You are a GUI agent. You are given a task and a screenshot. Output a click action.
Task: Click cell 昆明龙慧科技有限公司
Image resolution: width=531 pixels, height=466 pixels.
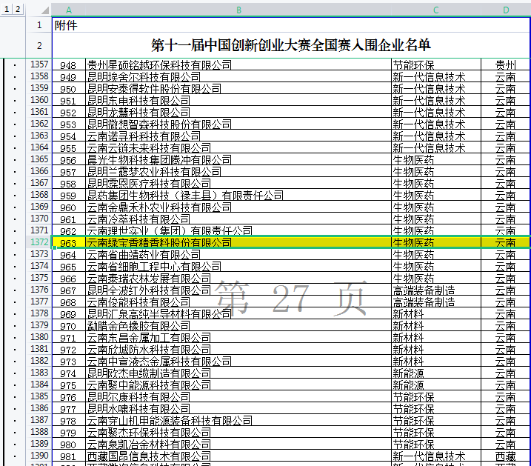tap(238, 112)
